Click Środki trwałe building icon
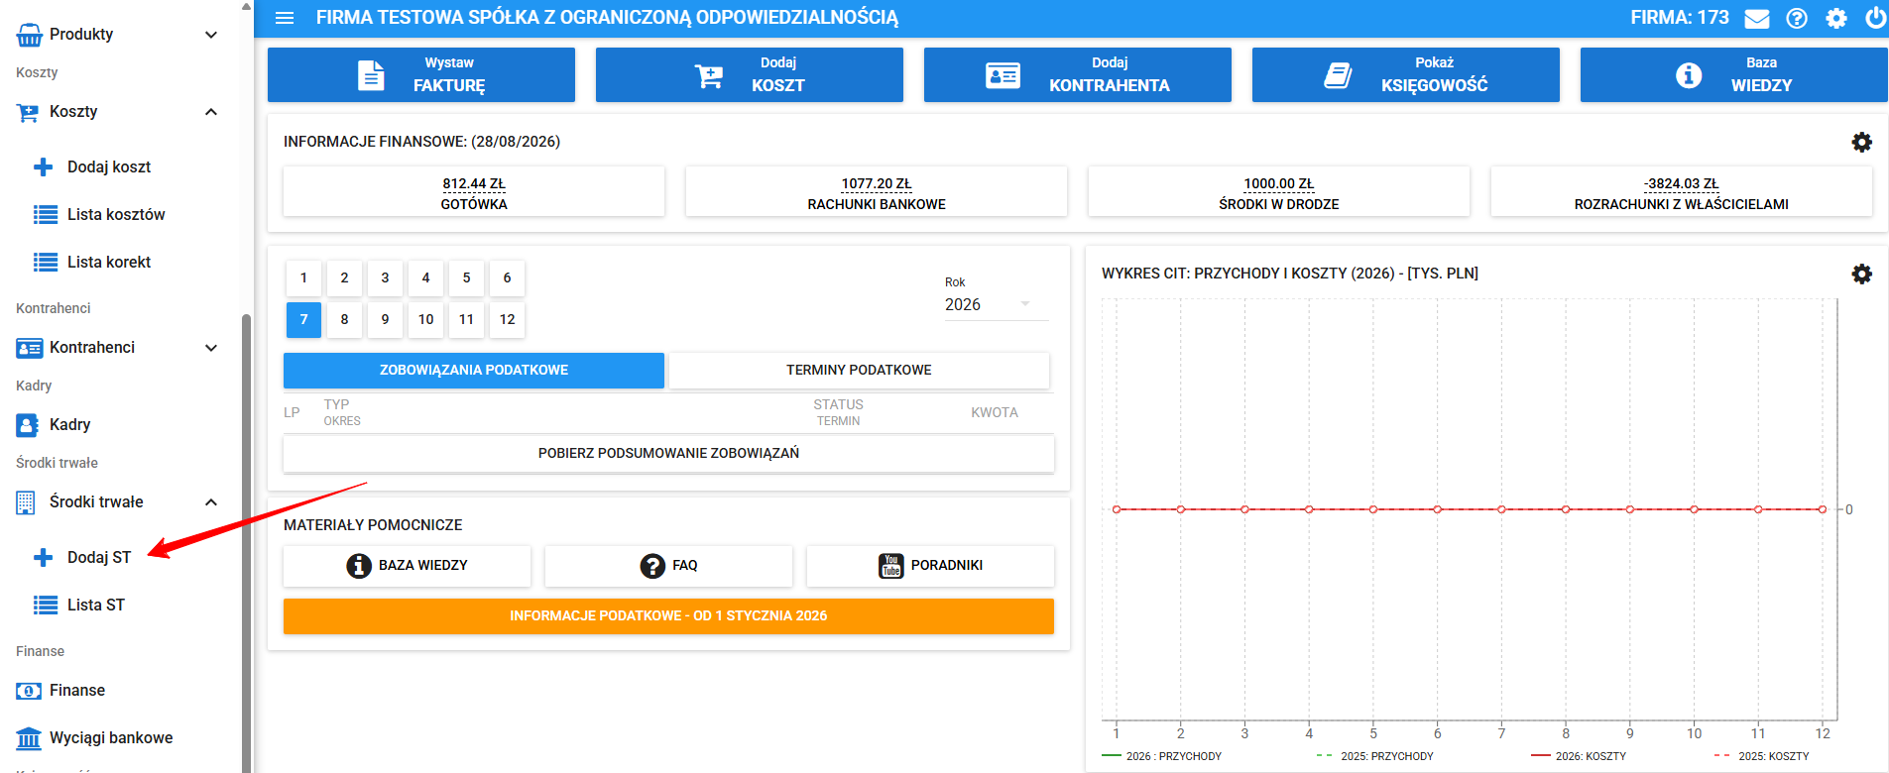The width and height of the screenshot is (1889, 773). [x=26, y=502]
